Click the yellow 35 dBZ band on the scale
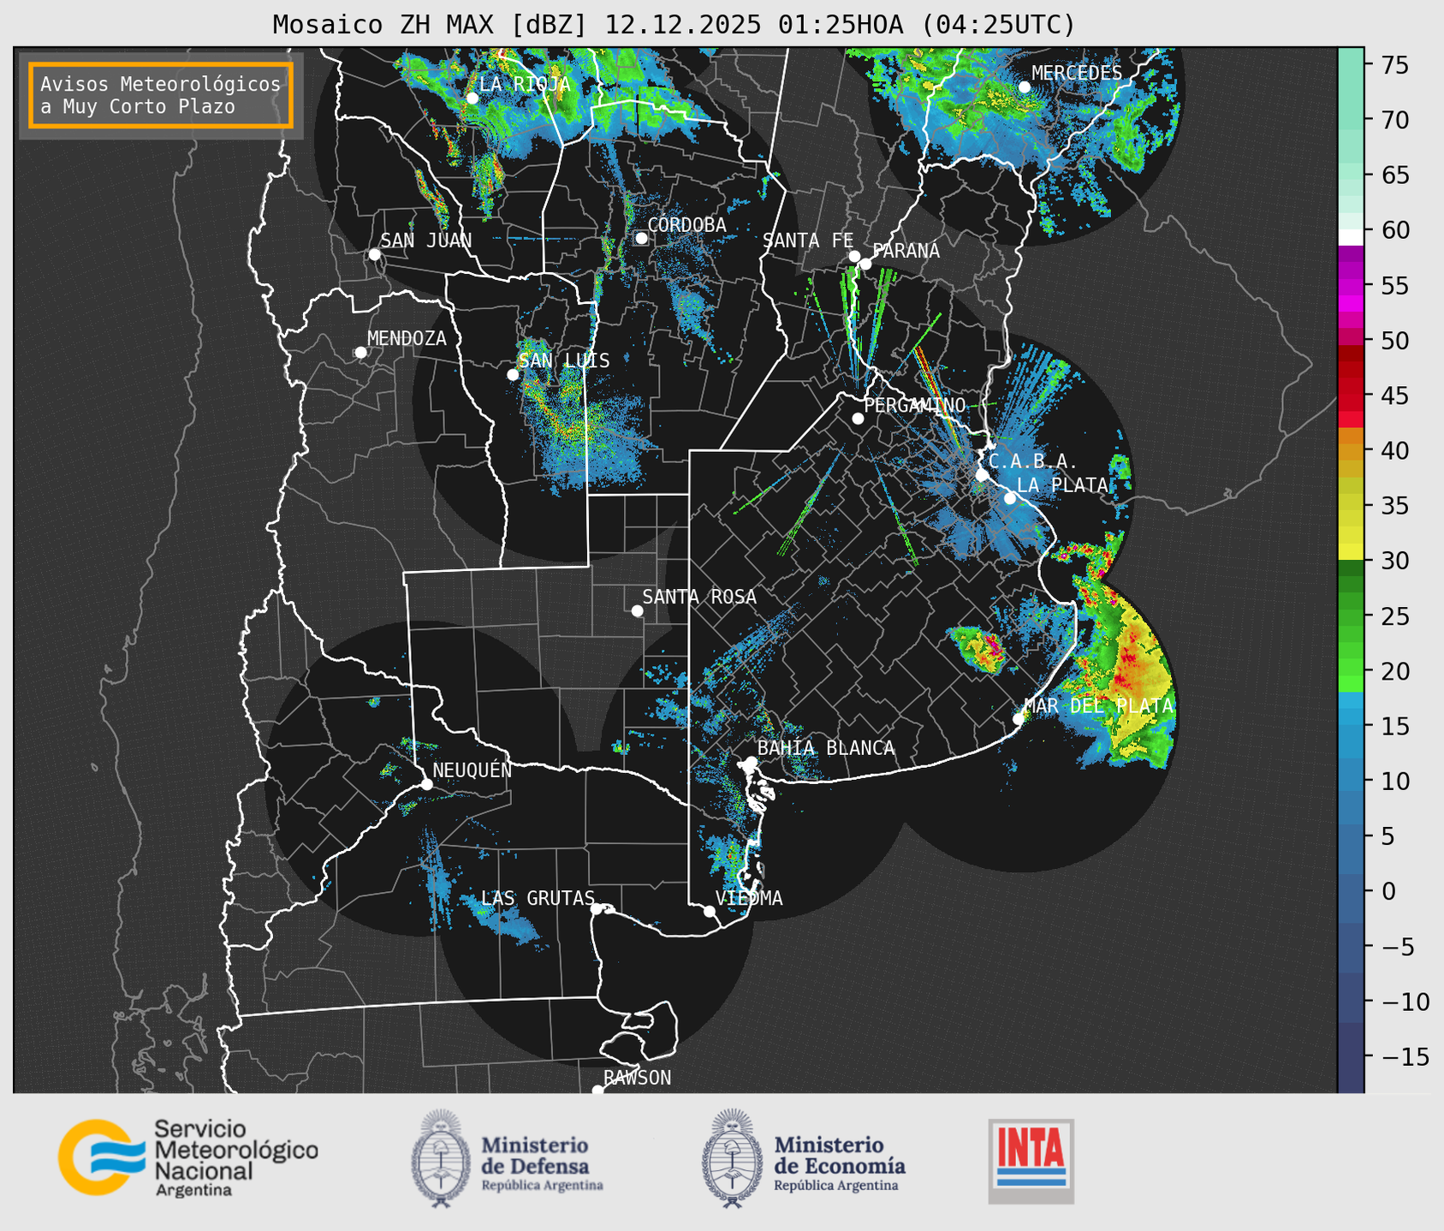Screen dimensions: 1444x1231 (x=1351, y=506)
